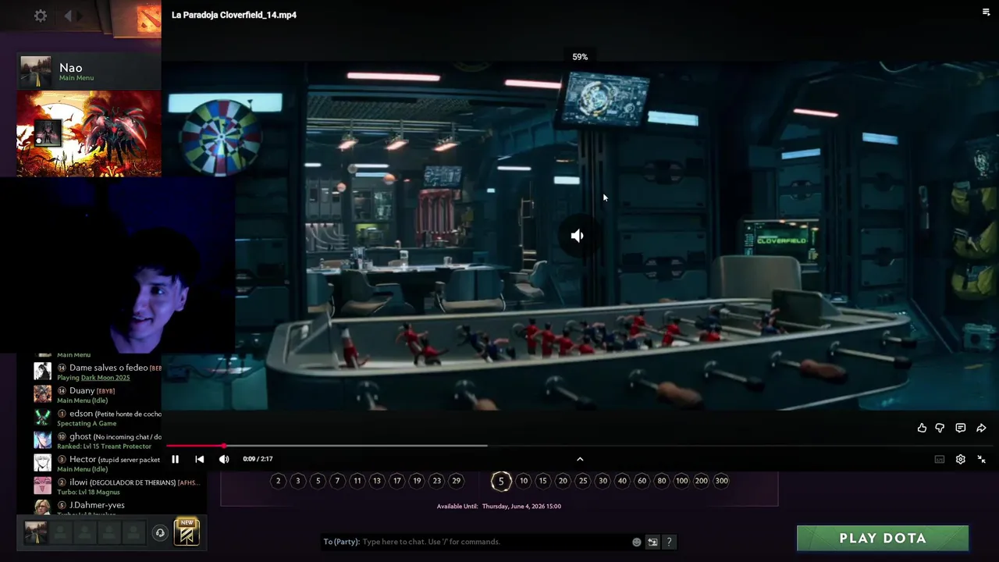
Task: Open the video comments icon
Action: coord(961,428)
